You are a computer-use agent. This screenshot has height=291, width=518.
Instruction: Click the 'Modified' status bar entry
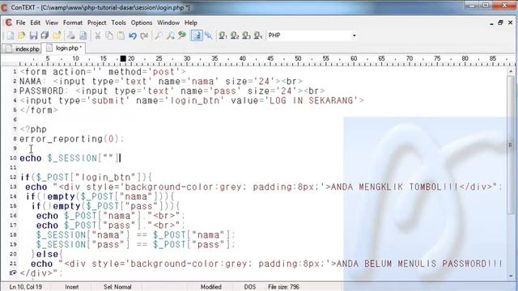pos(210,287)
